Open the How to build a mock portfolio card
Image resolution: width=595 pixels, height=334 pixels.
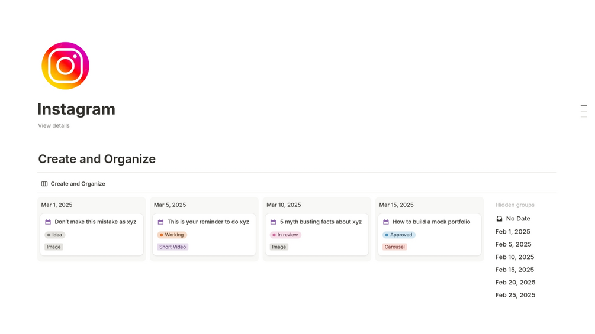(431, 222)
